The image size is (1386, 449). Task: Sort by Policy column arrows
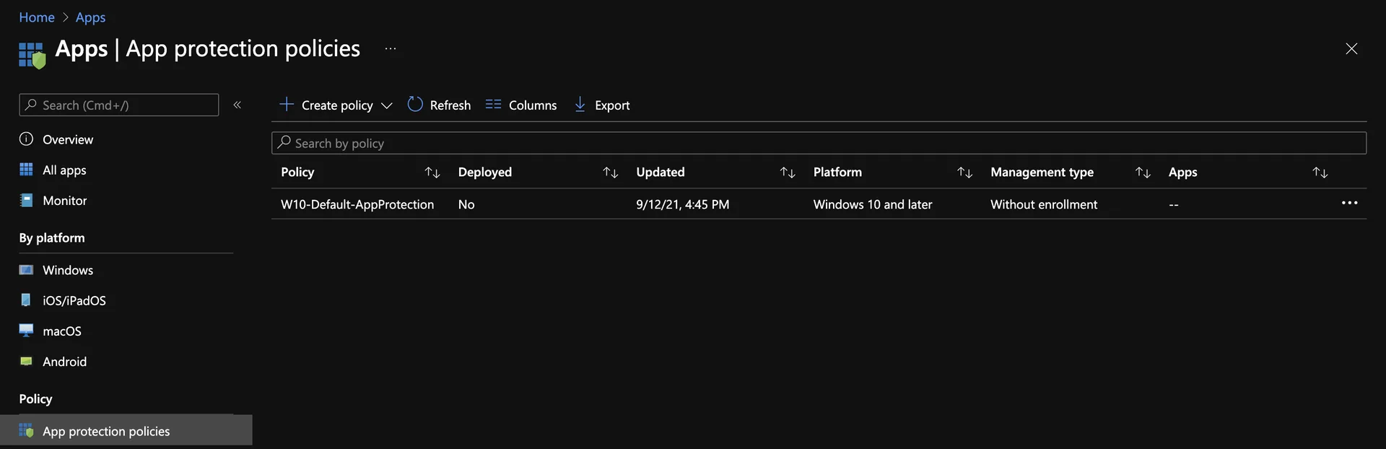coord(432,172)
